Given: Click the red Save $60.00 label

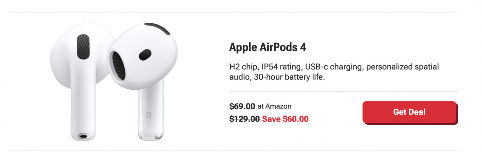Looking at the screenshot, I should (x=285, y=119).
